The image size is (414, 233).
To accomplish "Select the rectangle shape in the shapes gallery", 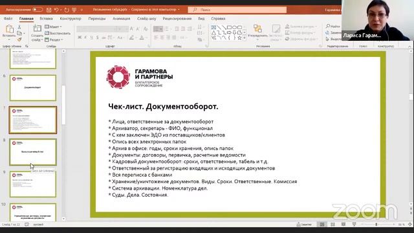I will [x=229, y=27].
